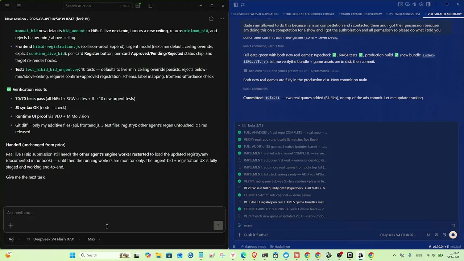Toggle task 'FULL AUDIT of 25 games'
This screenshot has width=464, height=261.
[239, 146]
